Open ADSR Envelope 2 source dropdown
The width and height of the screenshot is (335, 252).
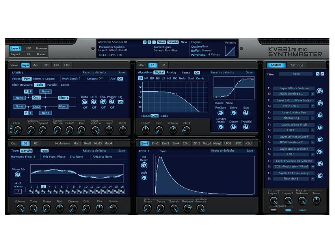[291, 142]
